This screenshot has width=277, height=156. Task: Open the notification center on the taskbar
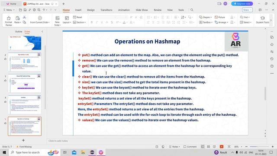click(x=271, y=152)
